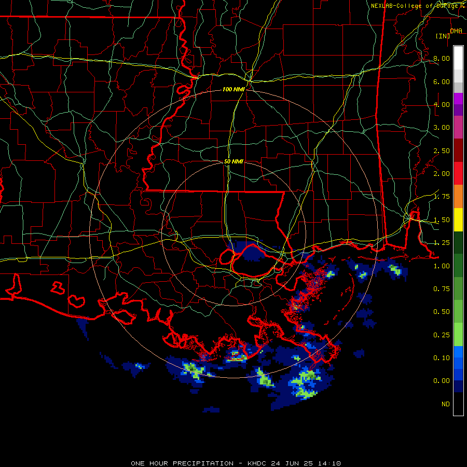This screenshot has height=467, width=467.
Task: Click the "2.50" legend value
Action: pos(442,150)
